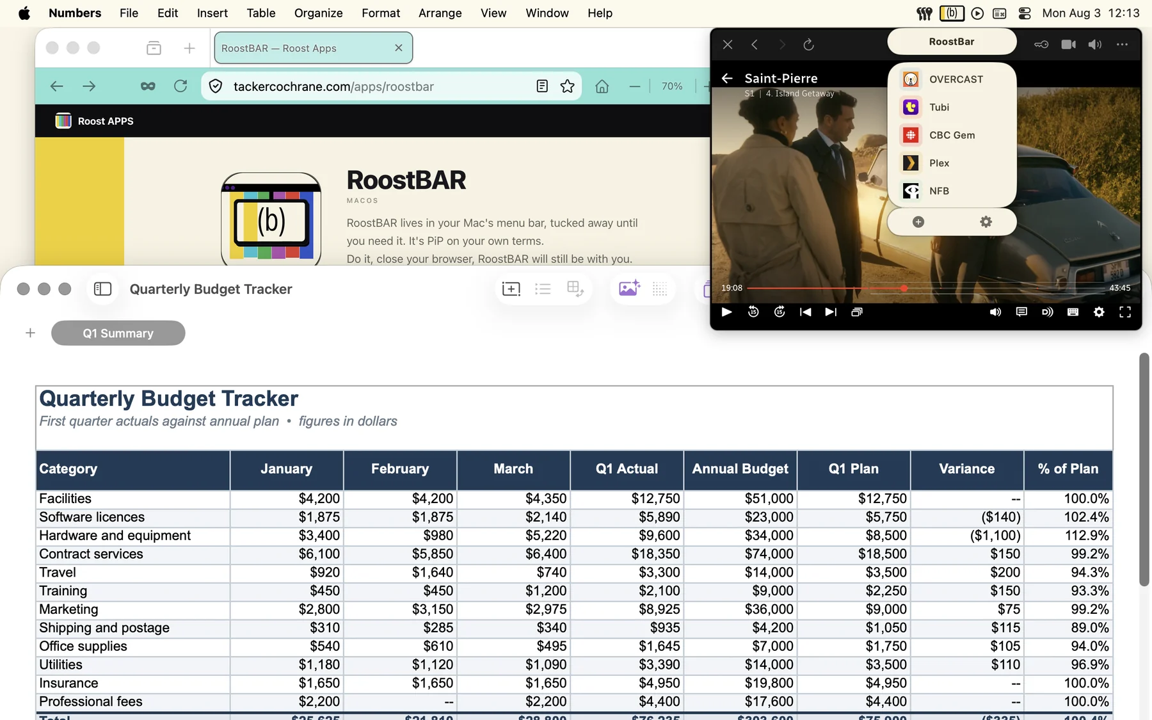1152x720 pixels.
Task: Click the link icon in the RoostBar header
Action: (1041, 44)
